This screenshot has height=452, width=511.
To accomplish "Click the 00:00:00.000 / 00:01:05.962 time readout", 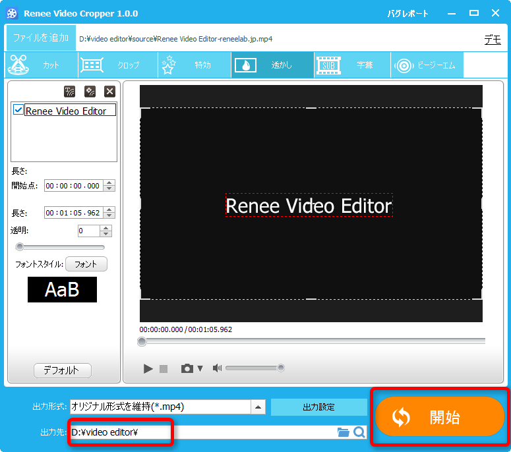I will coord(186,329).
